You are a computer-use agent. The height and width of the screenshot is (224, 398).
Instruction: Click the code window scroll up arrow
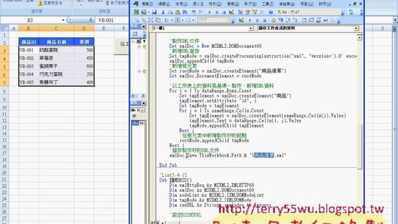[x=359, y=37]
